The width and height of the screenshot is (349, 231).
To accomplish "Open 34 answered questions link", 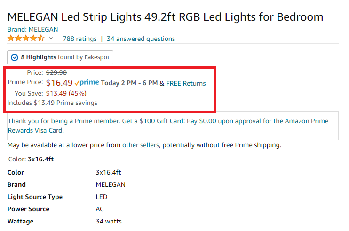I will pos(141,39).
